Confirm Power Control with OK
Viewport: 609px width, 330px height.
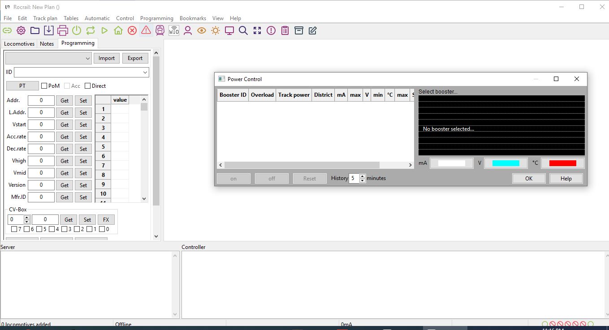529,178
